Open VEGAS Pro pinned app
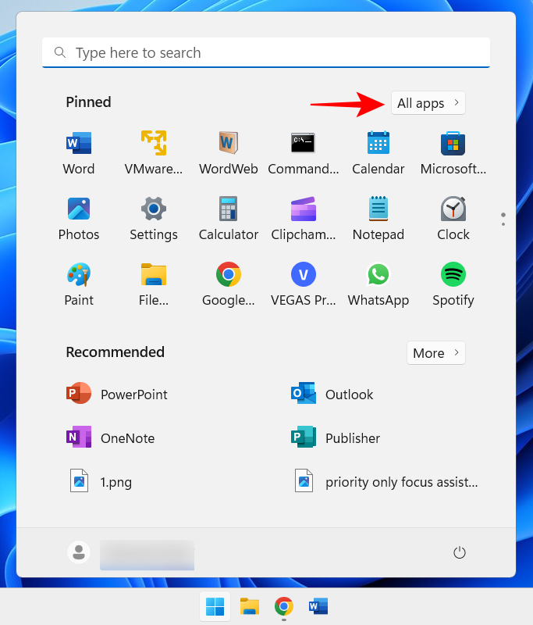 tap(304, 284)
